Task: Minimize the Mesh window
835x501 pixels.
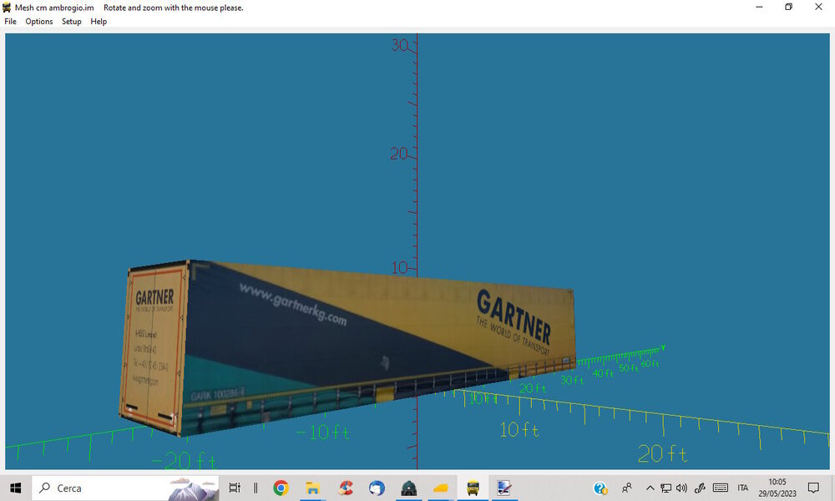Action: pos(759,7)
